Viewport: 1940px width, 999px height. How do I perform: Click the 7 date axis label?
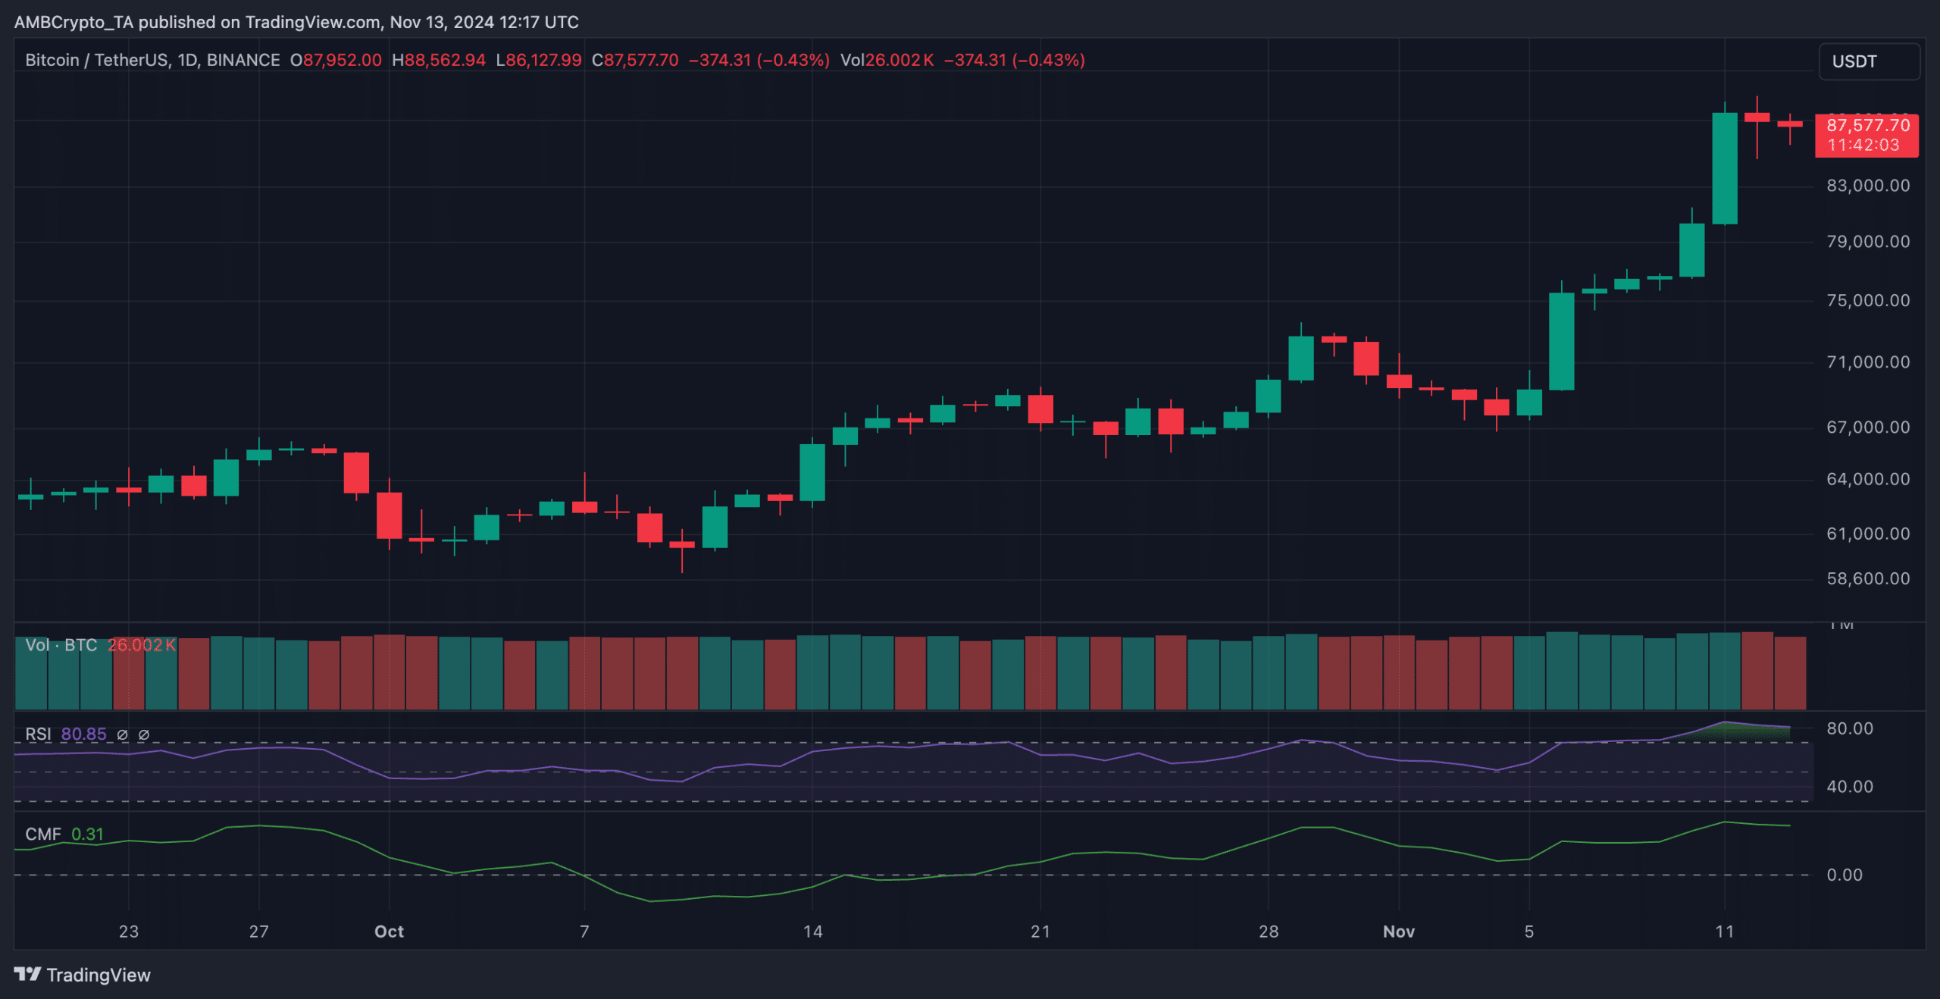click(x=584, y=932)
